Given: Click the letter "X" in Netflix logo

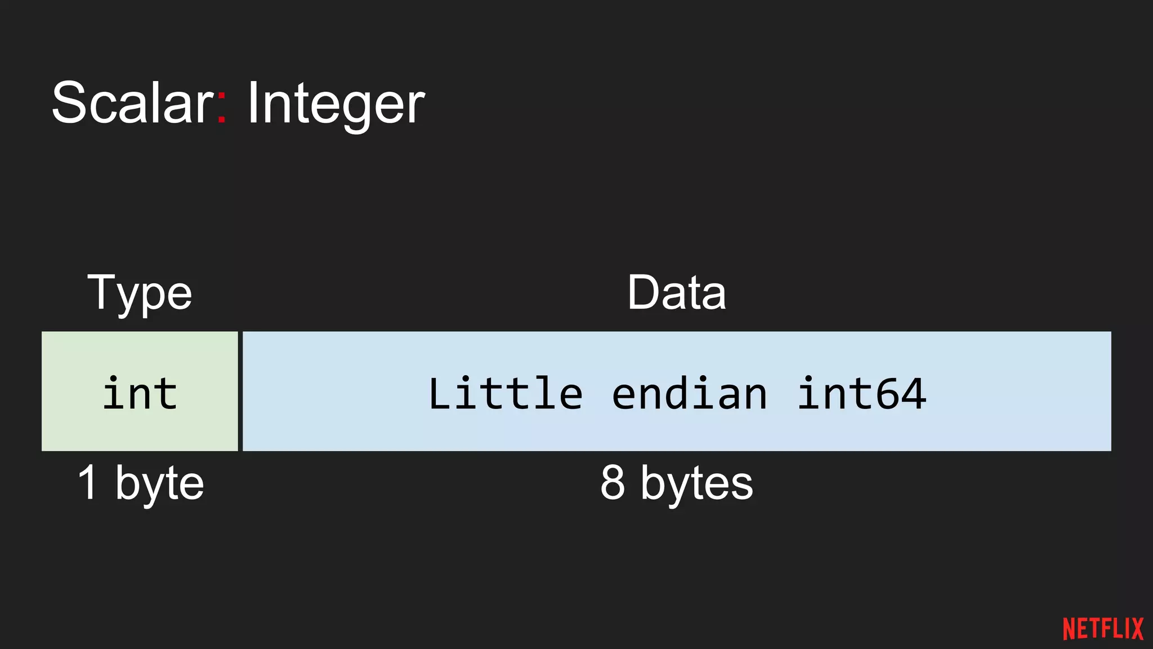Looking at the screenshot, I should [1137, 629].
